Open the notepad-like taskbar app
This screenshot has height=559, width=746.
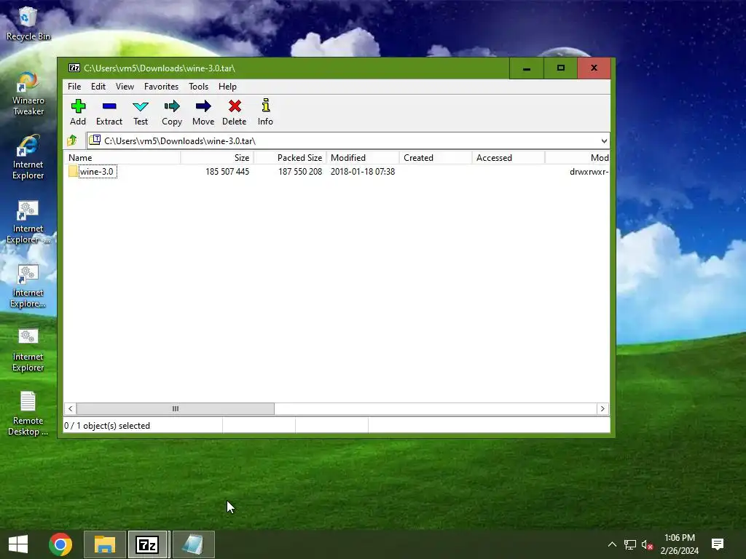(193, 544)
